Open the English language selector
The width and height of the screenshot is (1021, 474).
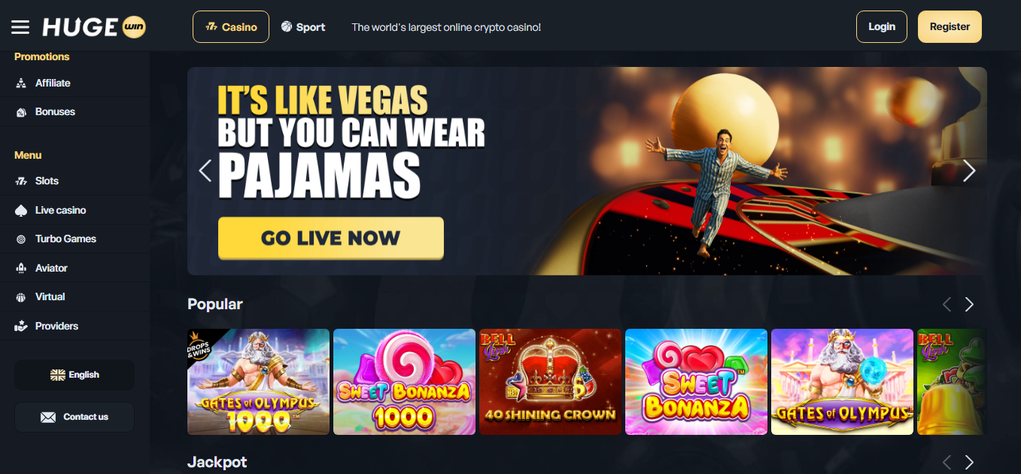[x=74, y=375]
